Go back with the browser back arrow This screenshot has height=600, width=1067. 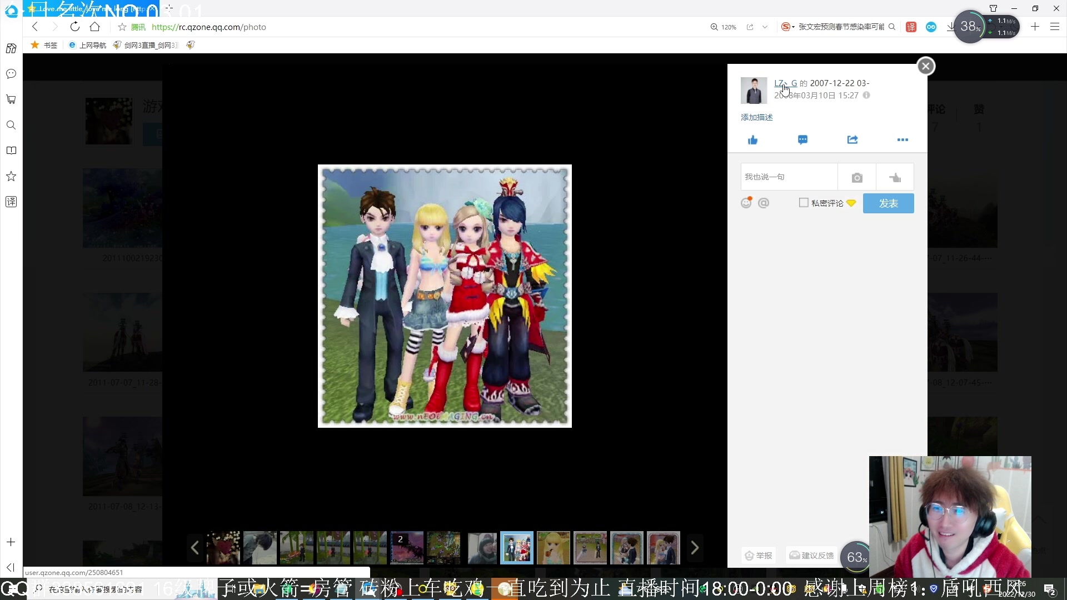tap(35, 27)
